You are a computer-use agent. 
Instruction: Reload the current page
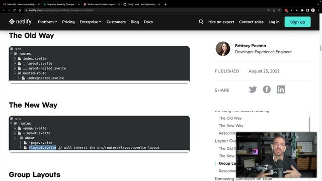[15, 10]
